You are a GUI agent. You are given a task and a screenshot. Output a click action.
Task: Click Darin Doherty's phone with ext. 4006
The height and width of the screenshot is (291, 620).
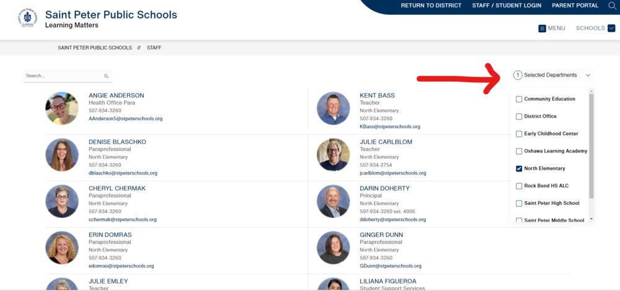[x=387, y=212]
